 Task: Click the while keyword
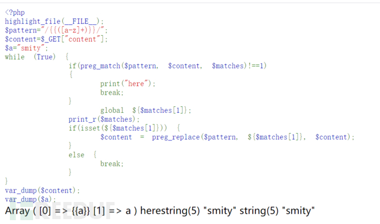(x=15, y=57)
